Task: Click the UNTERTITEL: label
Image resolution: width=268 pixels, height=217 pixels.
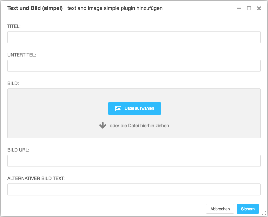Action: click(22, 55)
